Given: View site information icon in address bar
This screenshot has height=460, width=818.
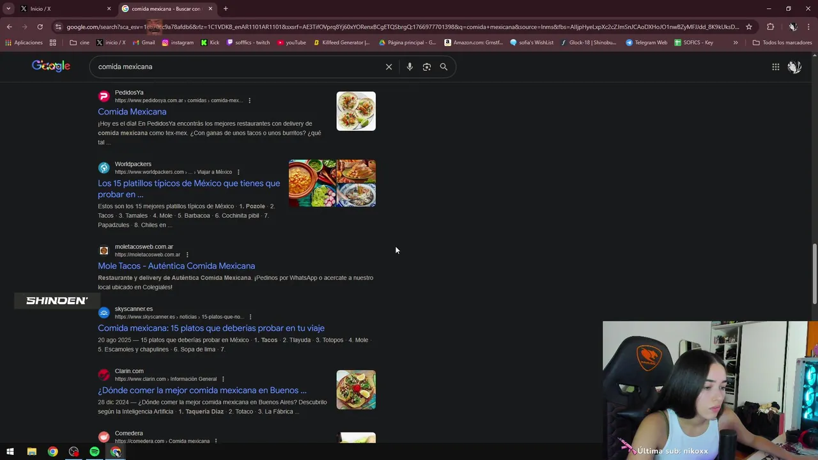Looking at the screenshot, I should pos(58,27).
